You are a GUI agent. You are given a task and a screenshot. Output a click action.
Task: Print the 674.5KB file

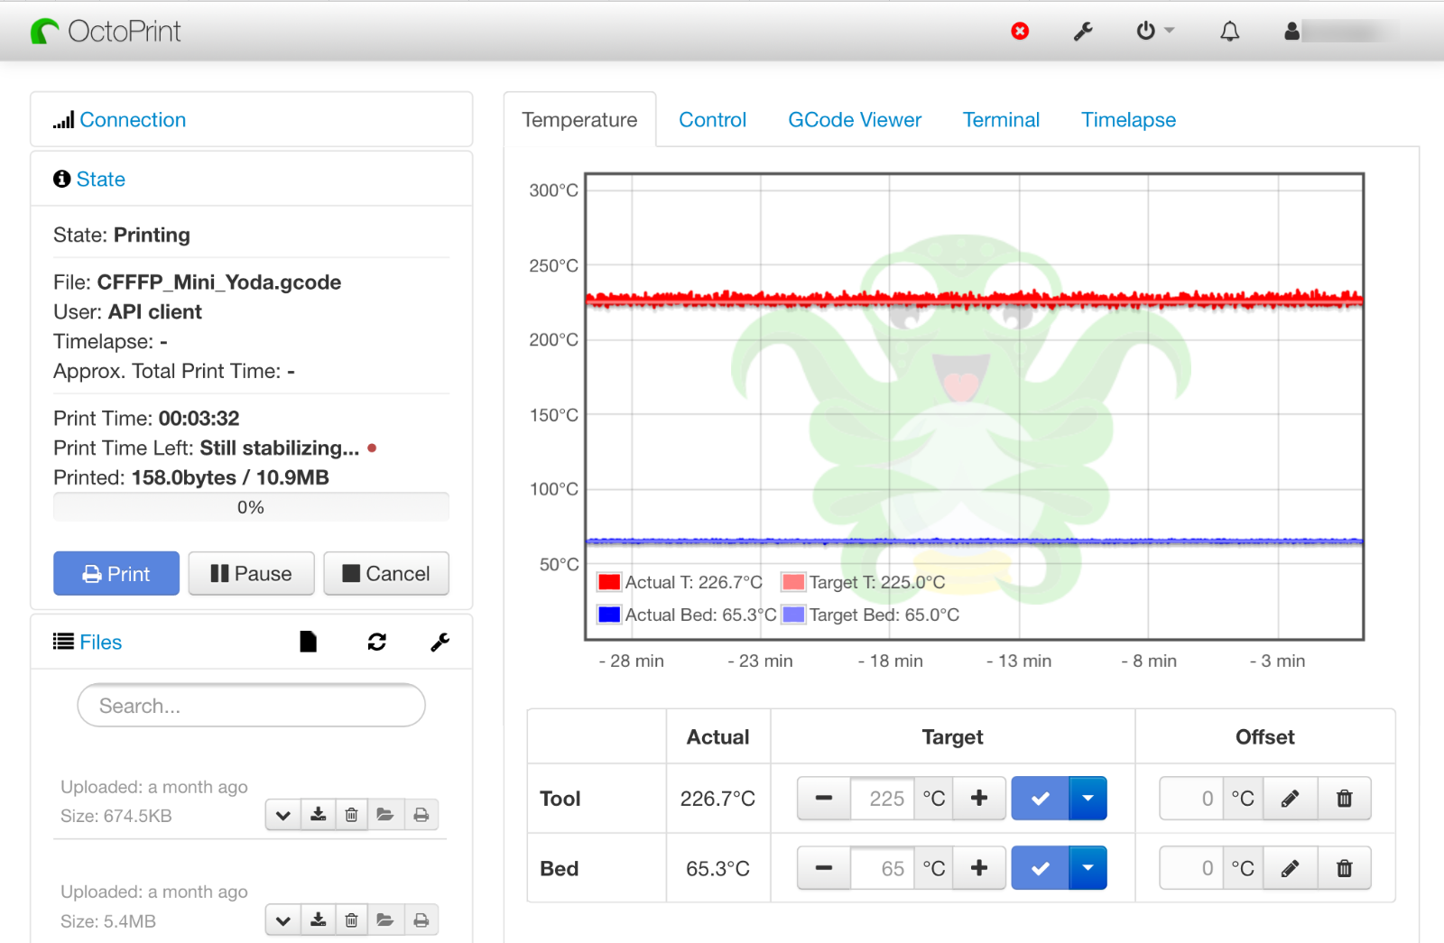[421, 815]
